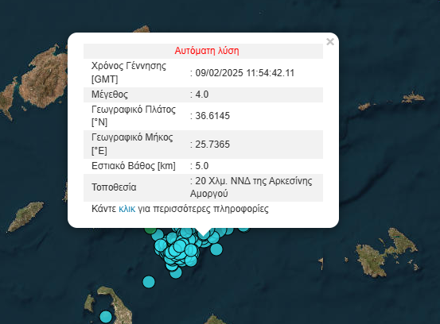Click the 'Αυτόματη λύση' red header text
Viewport: 440px width, 324px height.
207,51
